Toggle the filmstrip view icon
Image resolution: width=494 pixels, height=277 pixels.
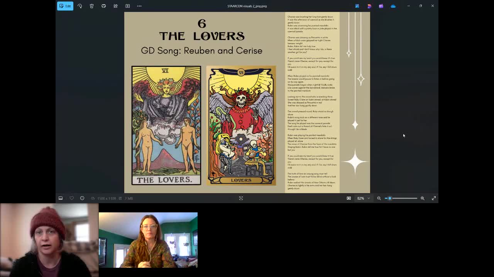tap(61, 198)
